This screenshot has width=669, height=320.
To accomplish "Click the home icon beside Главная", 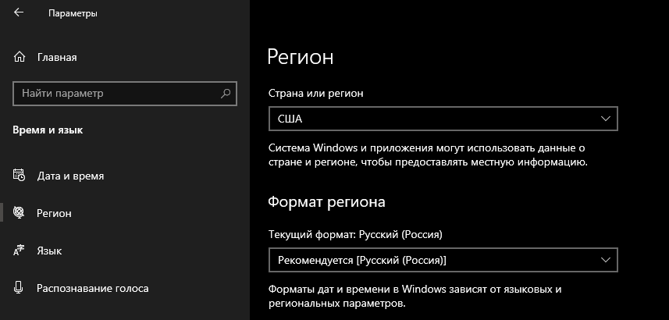I will (x=20, y=57).
